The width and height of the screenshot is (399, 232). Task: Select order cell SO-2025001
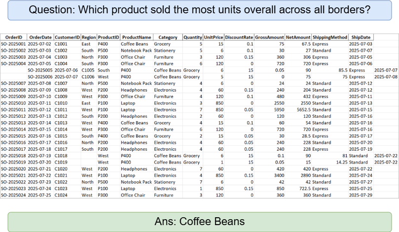click(14, 44)
